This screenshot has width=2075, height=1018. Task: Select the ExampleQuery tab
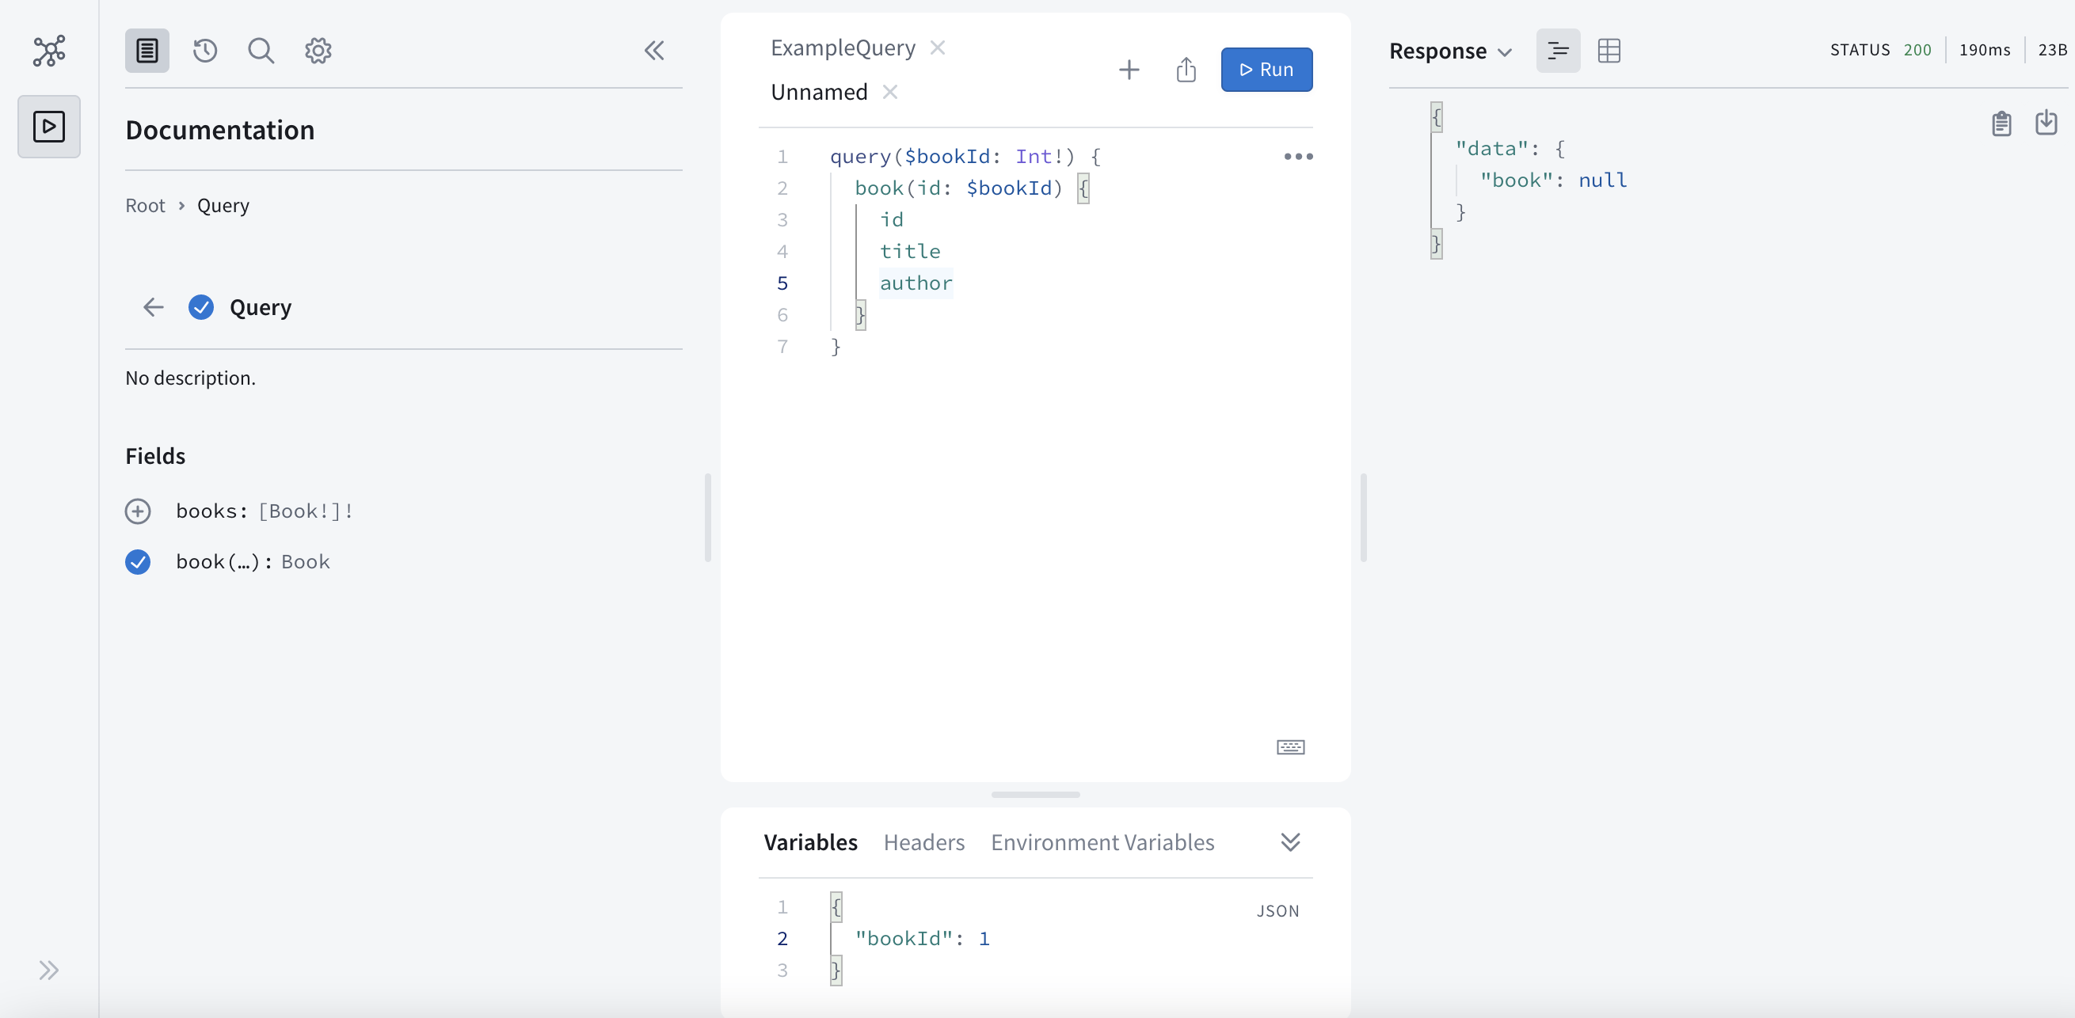coord(842,46)
